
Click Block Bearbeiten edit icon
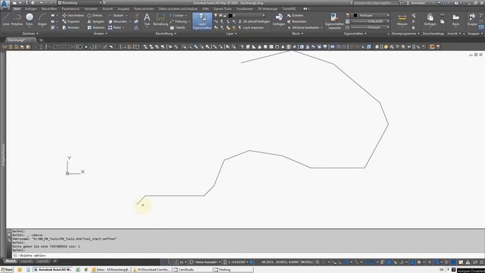coord(296,21)
